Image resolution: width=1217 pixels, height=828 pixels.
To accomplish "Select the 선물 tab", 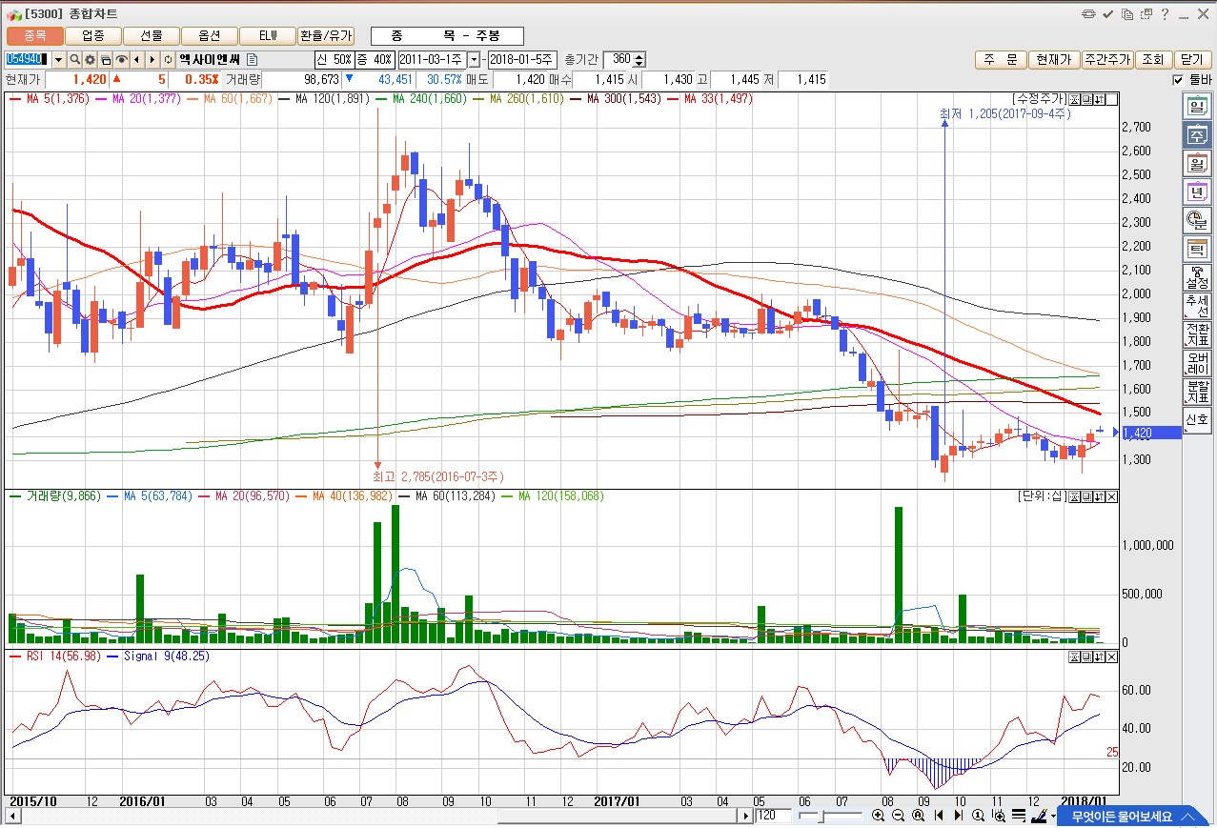I will [151, 35].
